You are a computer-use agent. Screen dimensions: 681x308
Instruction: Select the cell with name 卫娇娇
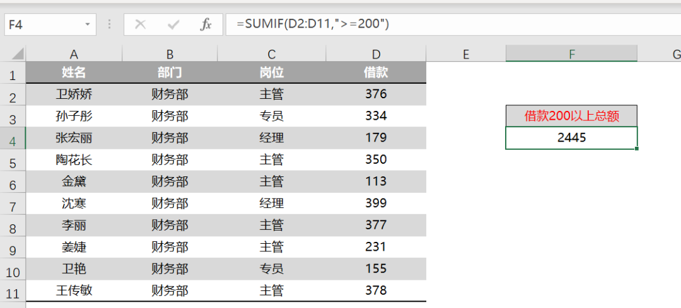tap(74, 94)
